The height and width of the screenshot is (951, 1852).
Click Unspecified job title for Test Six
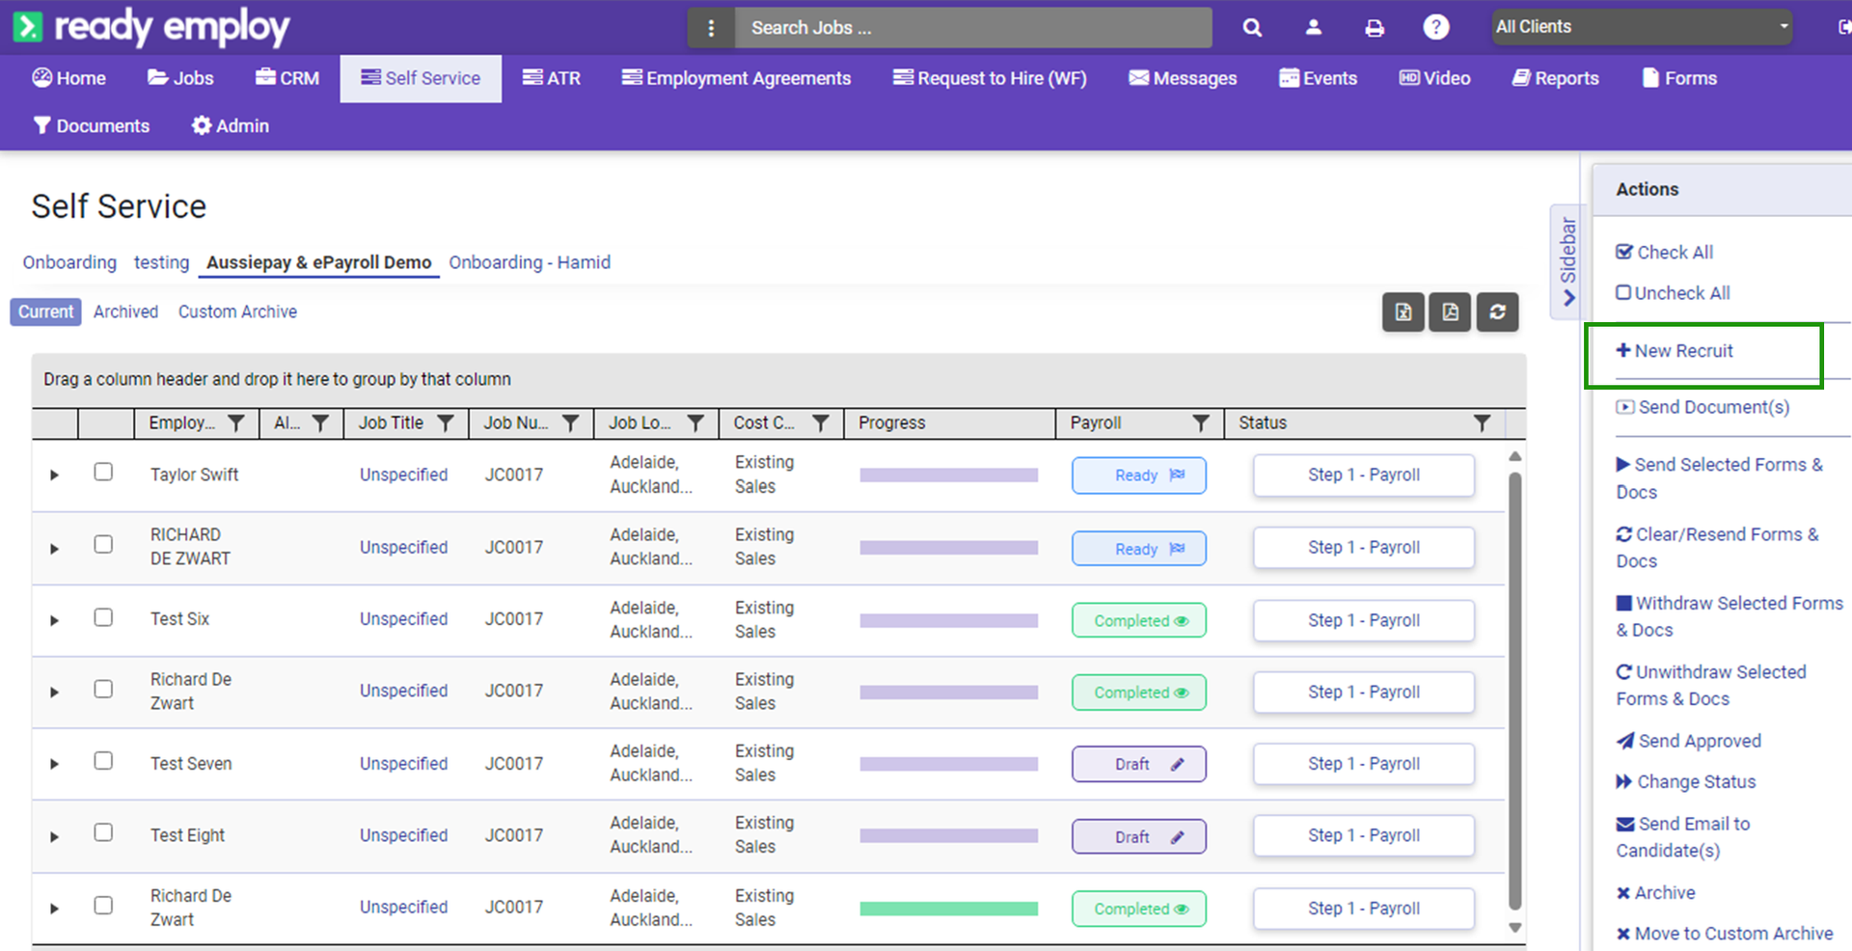pyautogui.click(x=403, y=619)
